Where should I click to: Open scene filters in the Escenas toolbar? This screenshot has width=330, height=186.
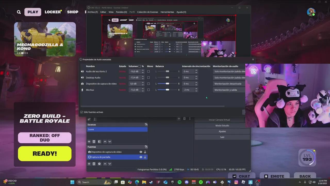99,142
